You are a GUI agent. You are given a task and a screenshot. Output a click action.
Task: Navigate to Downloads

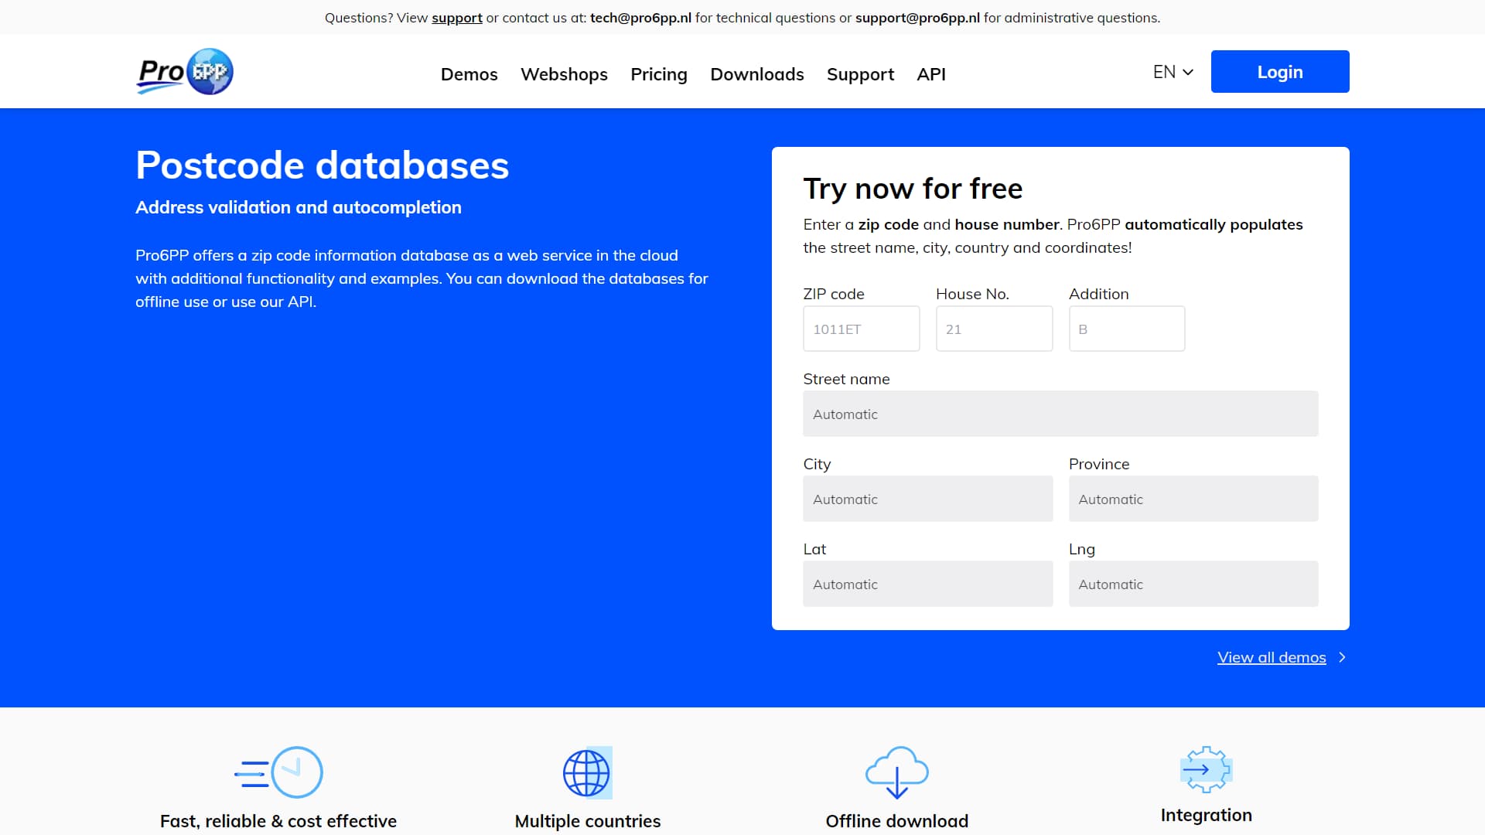(757, 74)
